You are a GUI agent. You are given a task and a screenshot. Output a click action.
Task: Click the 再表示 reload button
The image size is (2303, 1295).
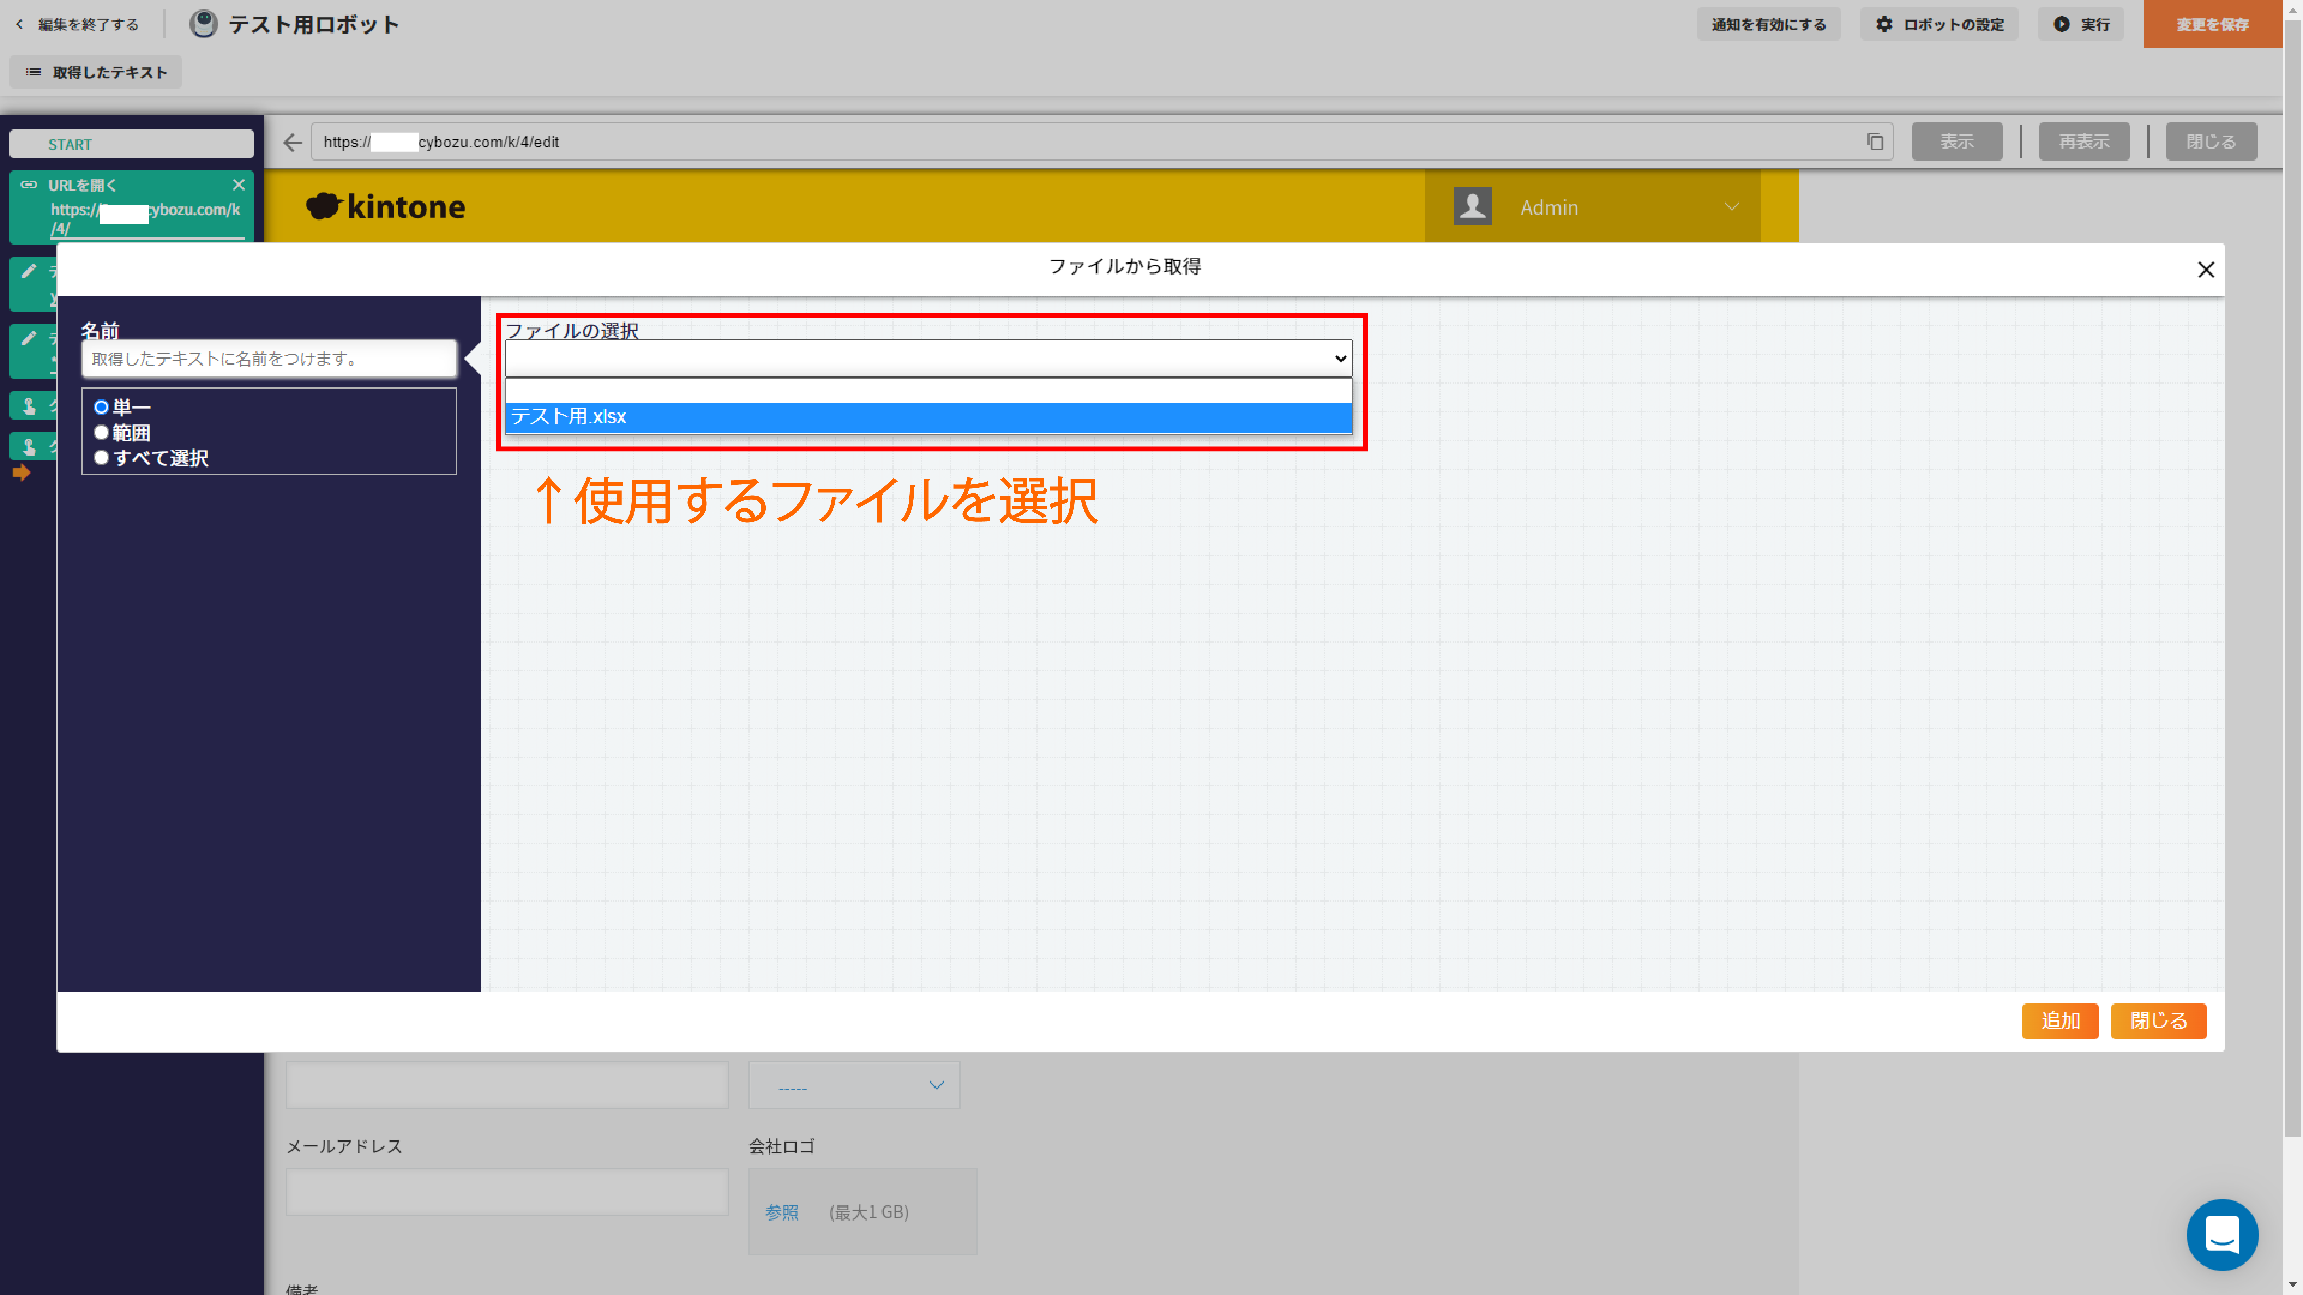[2084, 142]
